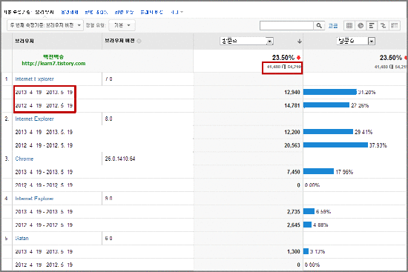This screenshot has height=272, width=408.
Task: Open the Chrome browser link
Action: [24, 159]
